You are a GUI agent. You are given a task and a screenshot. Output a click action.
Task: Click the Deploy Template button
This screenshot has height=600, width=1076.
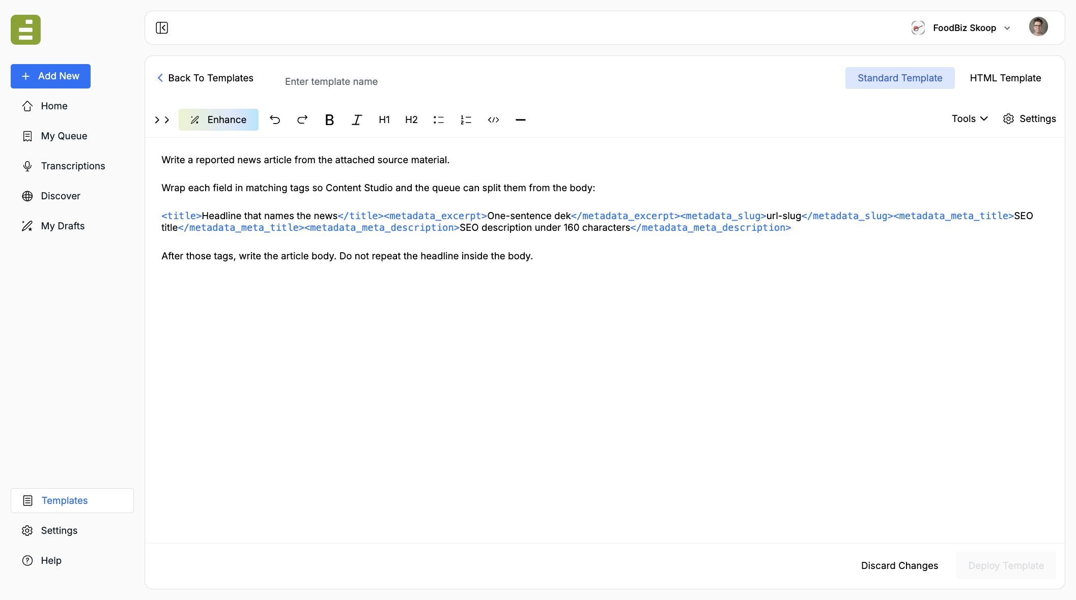pyautogui.click(x=1006, y=565)
